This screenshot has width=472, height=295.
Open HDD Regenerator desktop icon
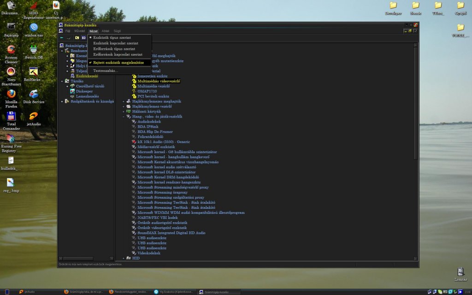33,9
